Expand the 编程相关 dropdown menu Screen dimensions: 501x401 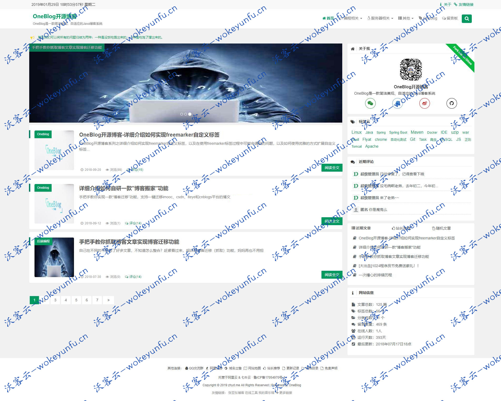coord(351,18)
